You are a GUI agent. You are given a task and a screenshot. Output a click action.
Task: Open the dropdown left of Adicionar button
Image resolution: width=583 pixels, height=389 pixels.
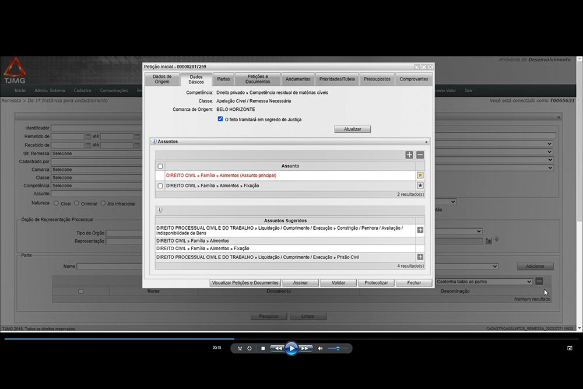(466, 267)
